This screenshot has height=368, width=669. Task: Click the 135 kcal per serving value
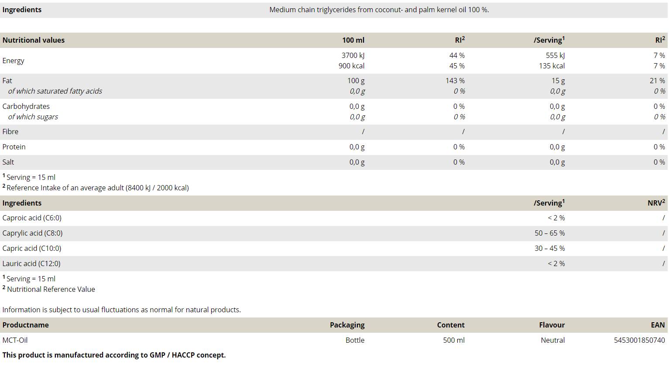552,66
